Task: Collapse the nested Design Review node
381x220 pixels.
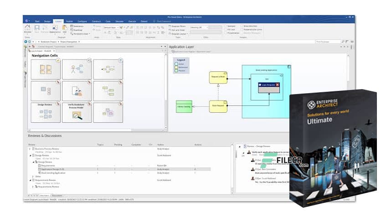Action: (x=33, y=162)
